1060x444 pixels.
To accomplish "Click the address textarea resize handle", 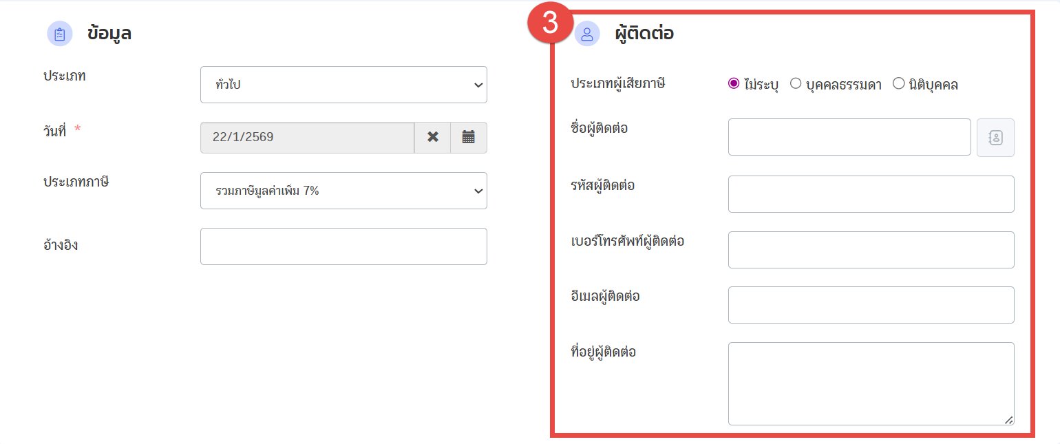I will 1008,420.
